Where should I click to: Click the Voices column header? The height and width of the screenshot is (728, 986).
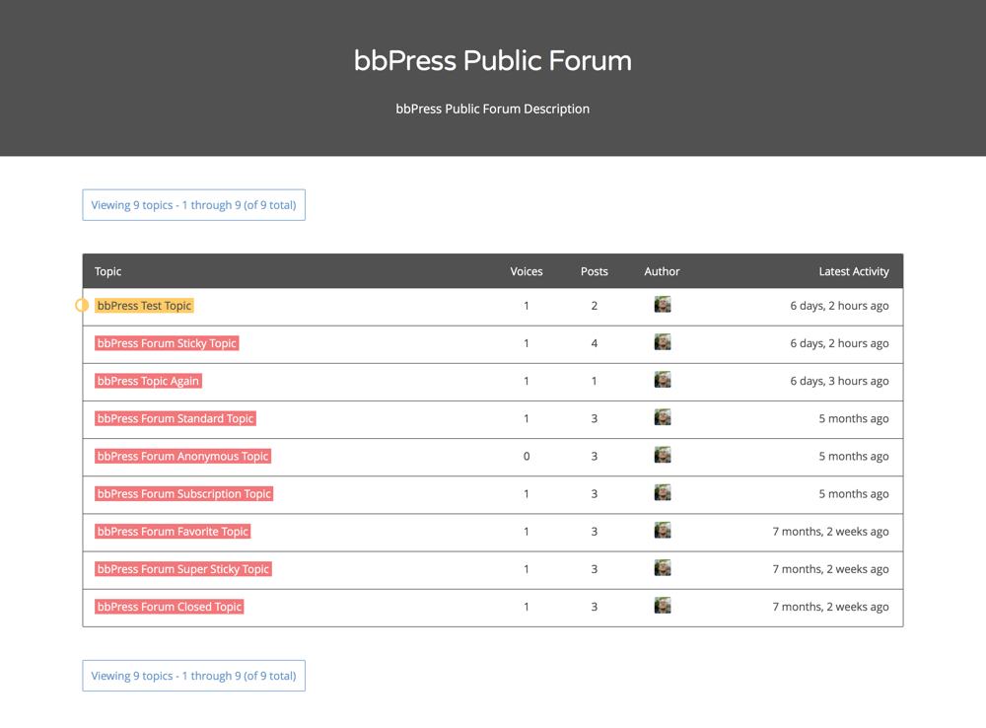click(x=527, y=272)
